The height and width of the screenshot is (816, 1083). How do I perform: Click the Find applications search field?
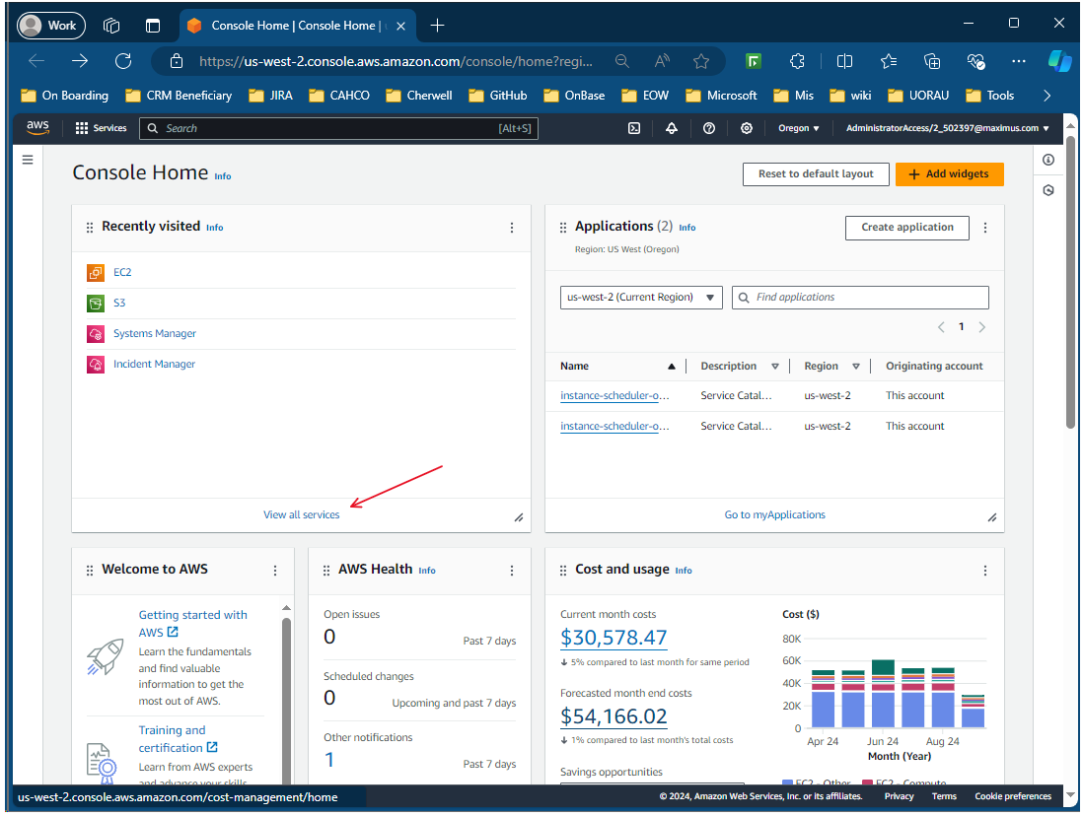point(860,298)
